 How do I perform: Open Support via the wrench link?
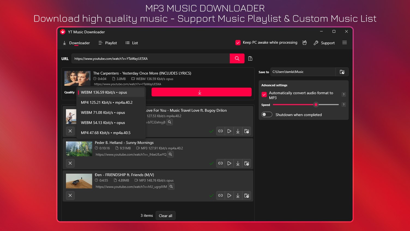324,43
